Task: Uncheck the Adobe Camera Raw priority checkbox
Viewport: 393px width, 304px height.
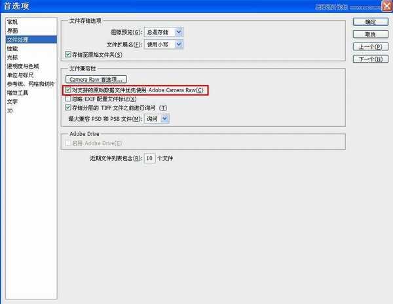Action: coord(69,90)
